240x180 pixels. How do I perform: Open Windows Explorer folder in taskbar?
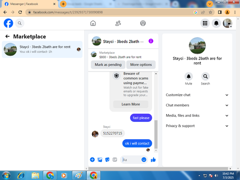click(x=36, y=176)
